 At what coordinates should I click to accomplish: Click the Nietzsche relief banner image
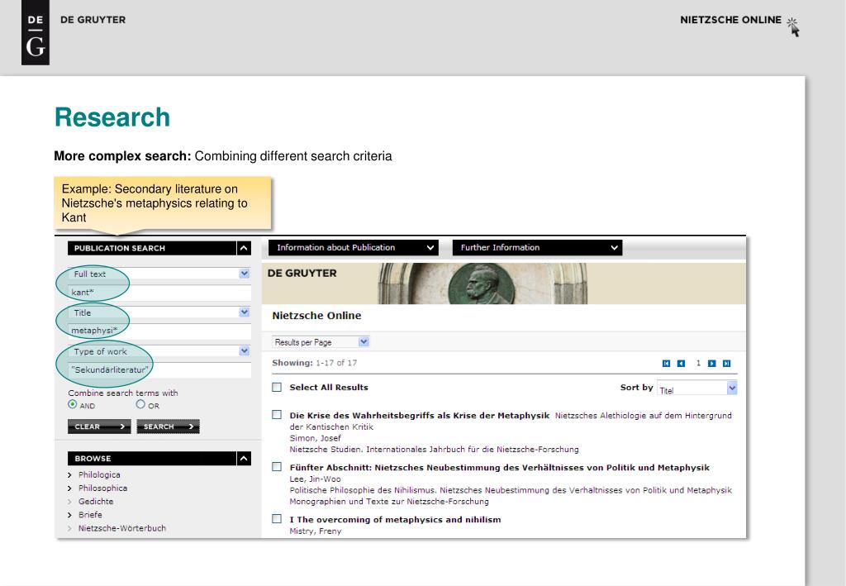pyautogui.click(x=482, y=283)
